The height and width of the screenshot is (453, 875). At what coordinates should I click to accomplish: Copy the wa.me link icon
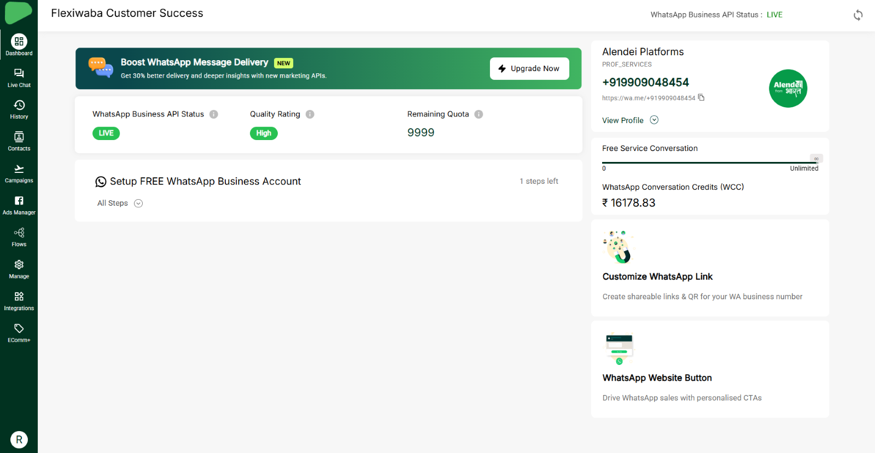(x=701, y=97)
